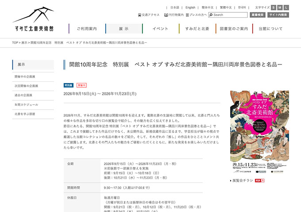Viewport: 301px width, 212px height.
Task: Go to TOP in breadcrumb
Action: click(x=15, y=43)
